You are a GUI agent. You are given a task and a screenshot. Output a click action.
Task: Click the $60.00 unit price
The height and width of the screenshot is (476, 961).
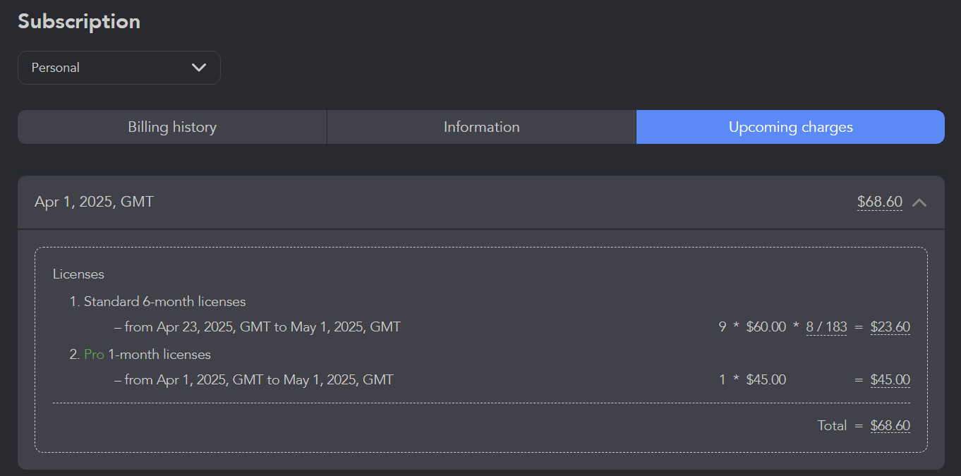pos(766,327)
